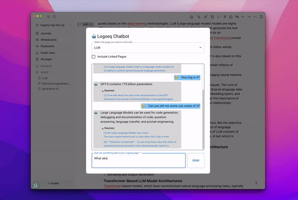Image resolution: width=298 pixels, height=200 pixels.
Task: Click the code generation use cases reply
Action: [139, 117]
